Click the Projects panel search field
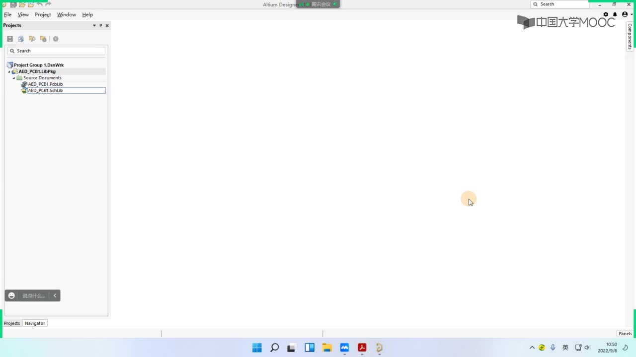Image resolution: width=636 pixels, height=357 pixels. (x=56, y=51)
